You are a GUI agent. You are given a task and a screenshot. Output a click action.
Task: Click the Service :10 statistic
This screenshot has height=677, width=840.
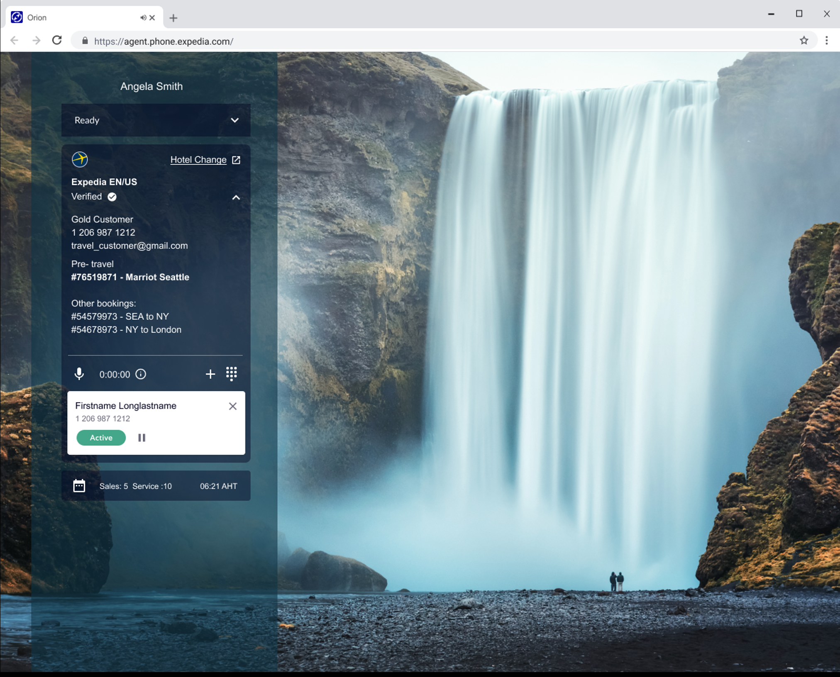click(152, 486)
